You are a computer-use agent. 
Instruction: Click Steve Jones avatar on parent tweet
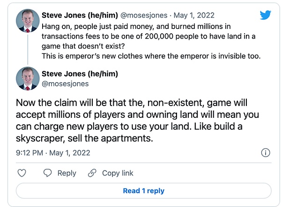click(28, 21)
